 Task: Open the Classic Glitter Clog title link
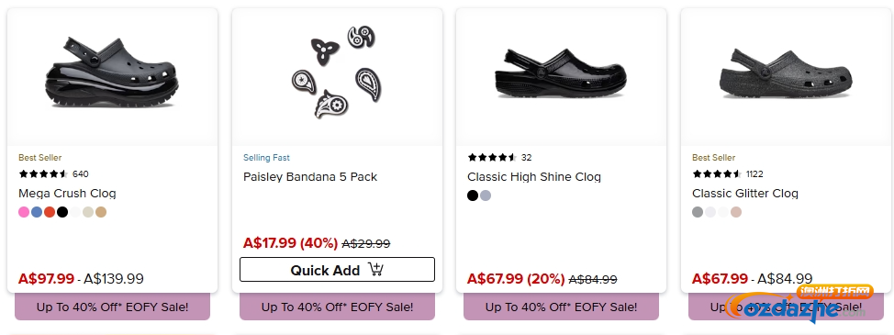(x=745, y=194)
